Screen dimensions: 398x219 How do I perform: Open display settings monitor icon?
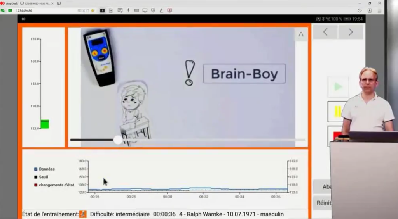coord(145,10)
